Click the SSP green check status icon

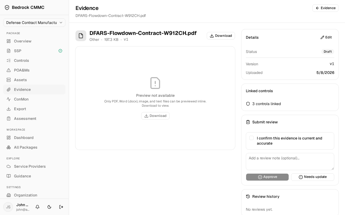60,51
